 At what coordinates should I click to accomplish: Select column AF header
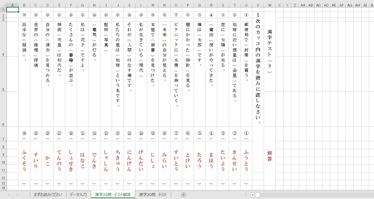point(342,5)
